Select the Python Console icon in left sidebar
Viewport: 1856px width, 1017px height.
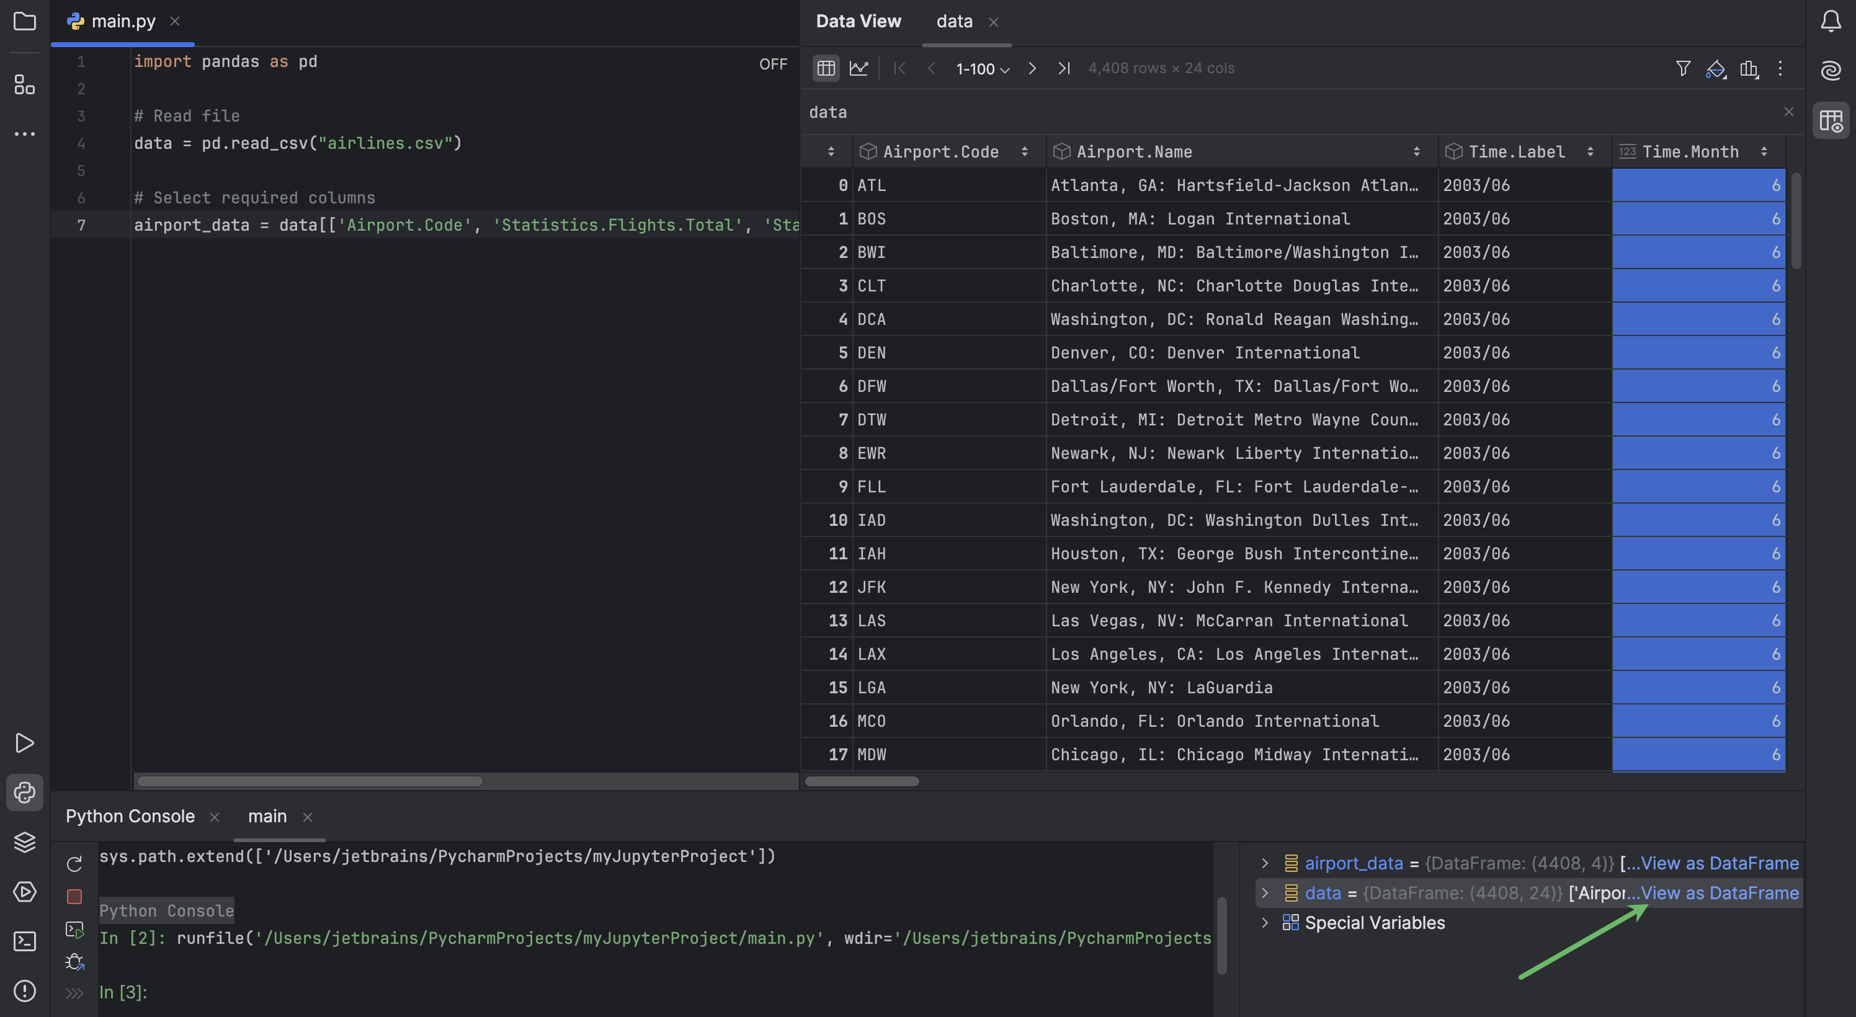pyautogui.click(x=25, y=793)
